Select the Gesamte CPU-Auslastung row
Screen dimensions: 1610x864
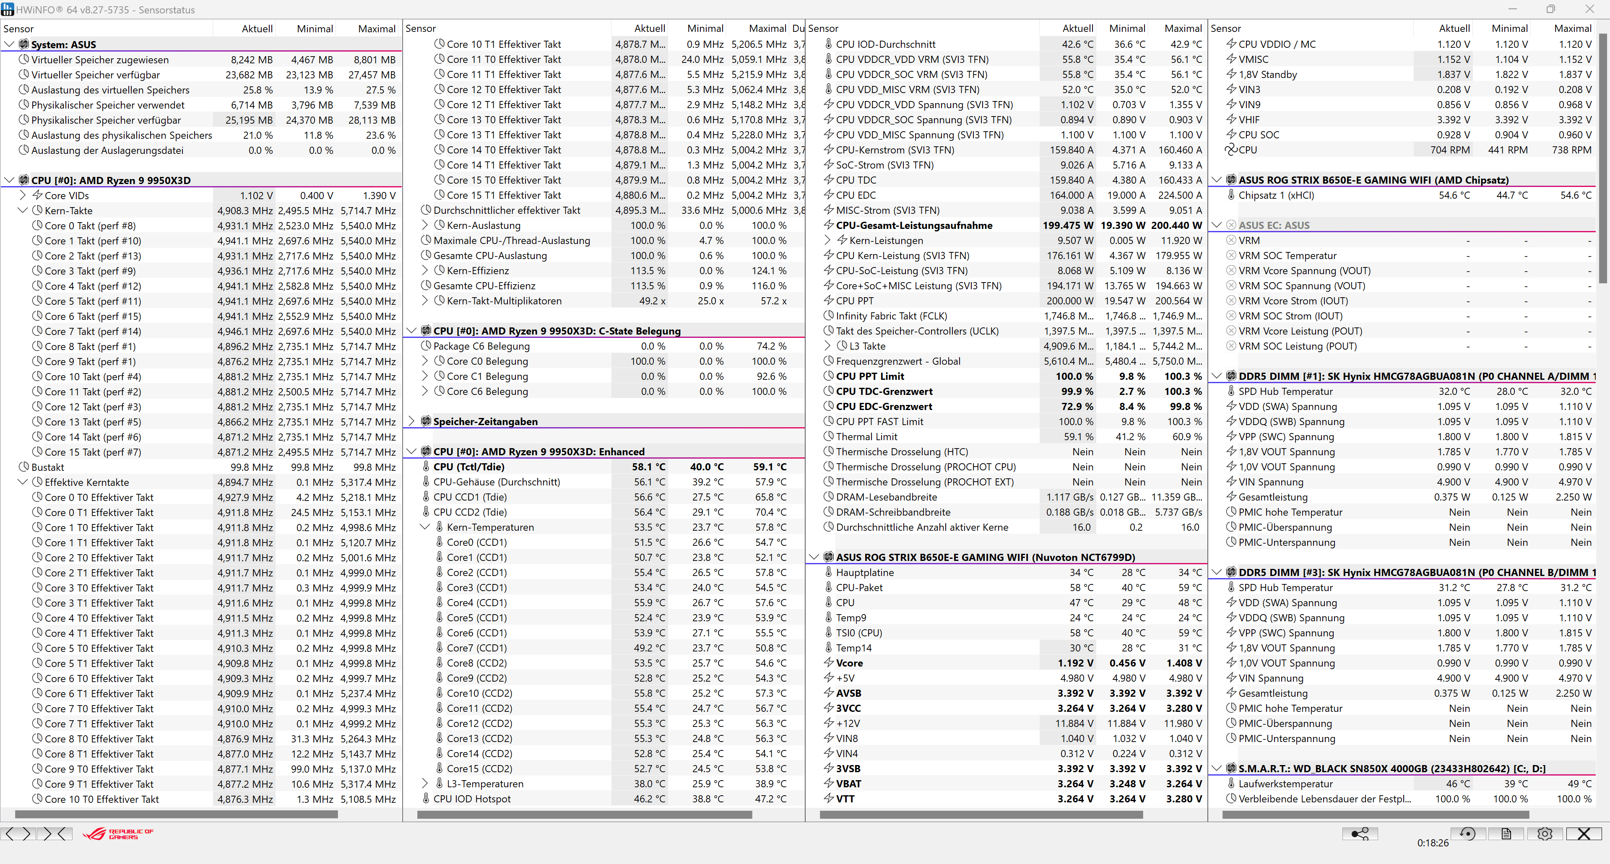[604, 256]
